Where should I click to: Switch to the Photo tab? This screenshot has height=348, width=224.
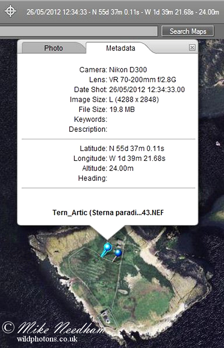53,48
